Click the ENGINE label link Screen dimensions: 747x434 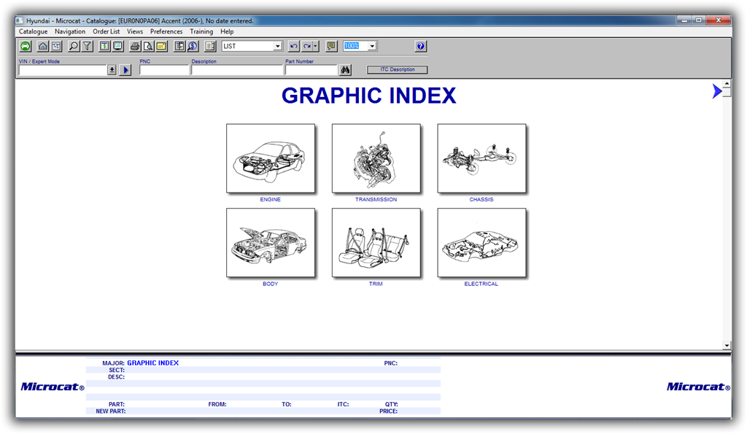click(x=270, y=200)
